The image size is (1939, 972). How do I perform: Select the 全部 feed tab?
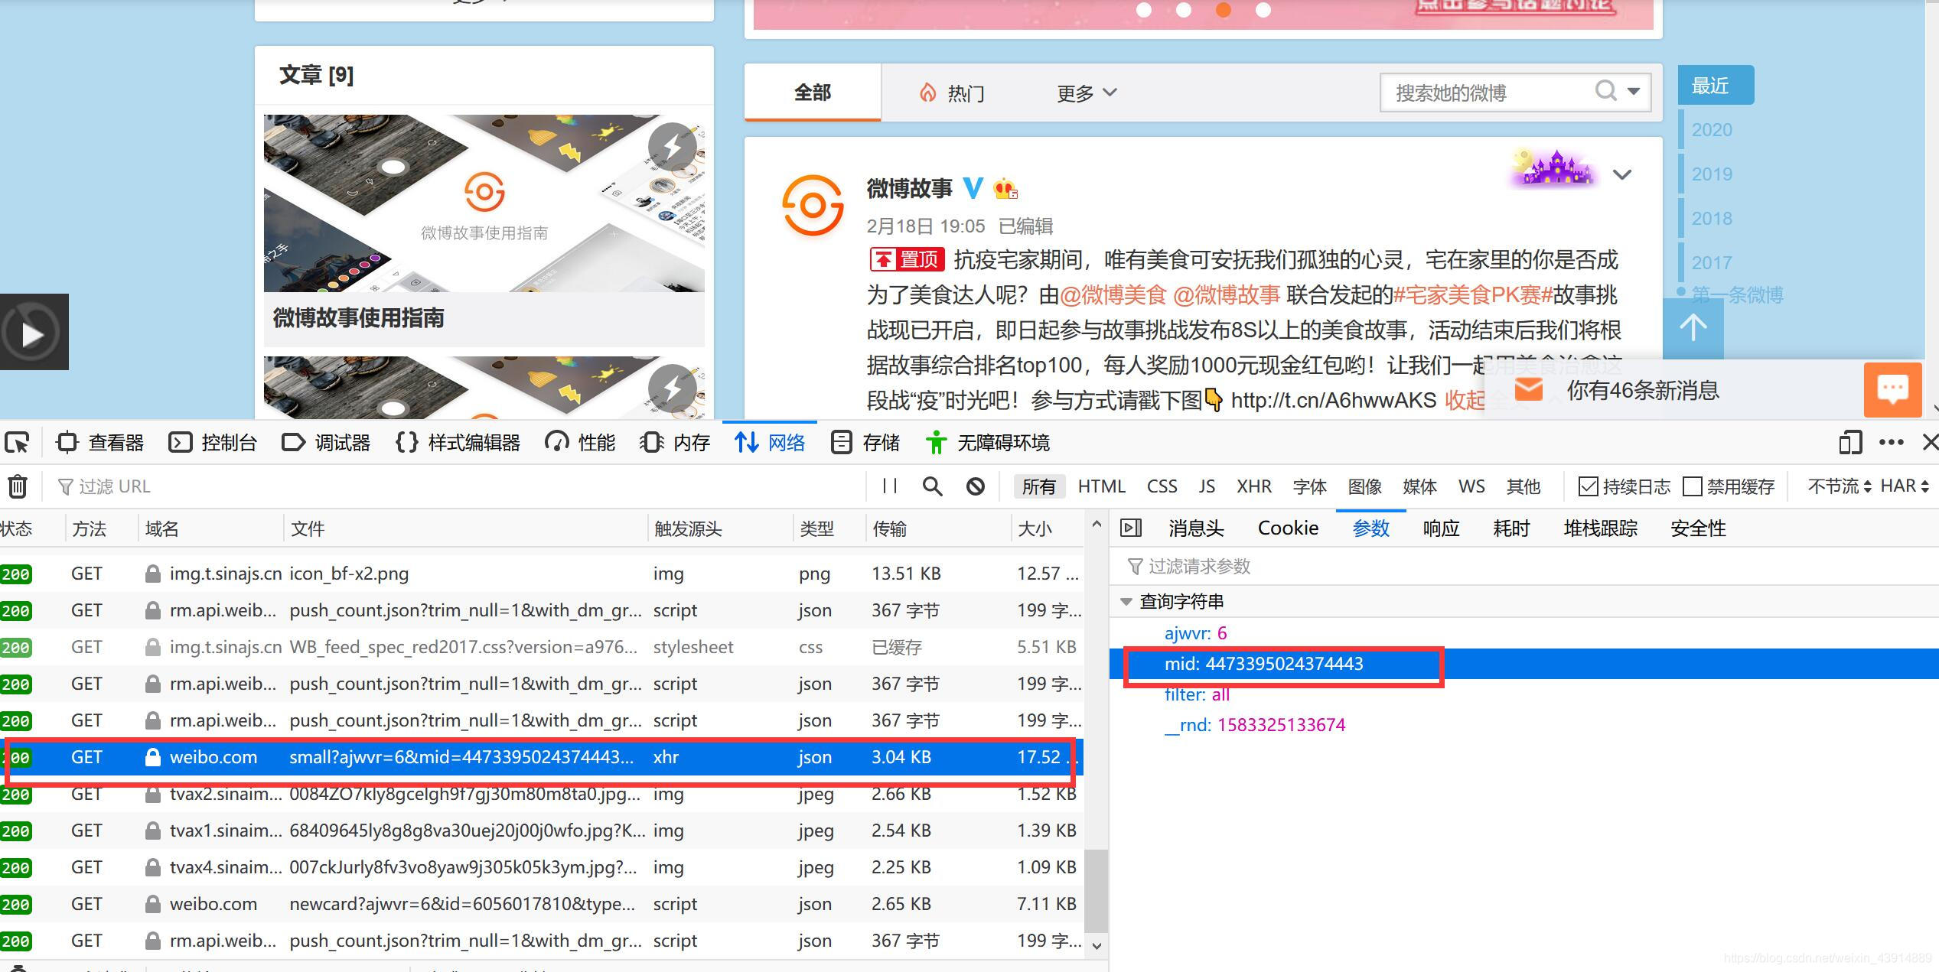click(812, 93)
